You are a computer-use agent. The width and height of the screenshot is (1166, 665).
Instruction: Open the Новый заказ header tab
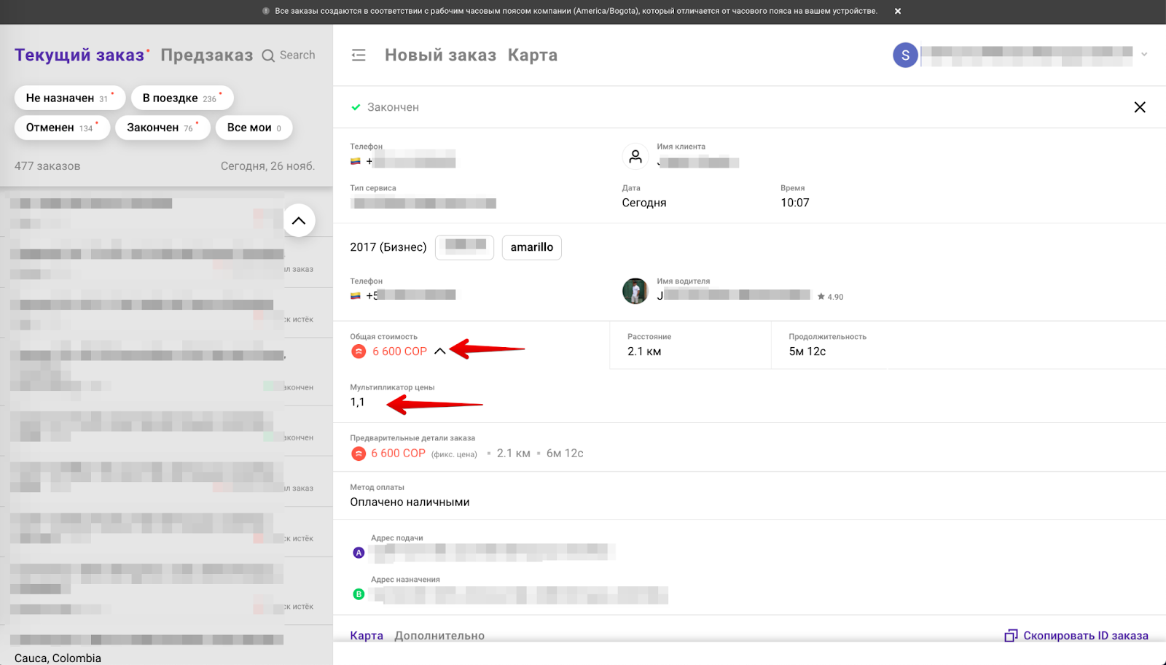[x=440, y=55]
